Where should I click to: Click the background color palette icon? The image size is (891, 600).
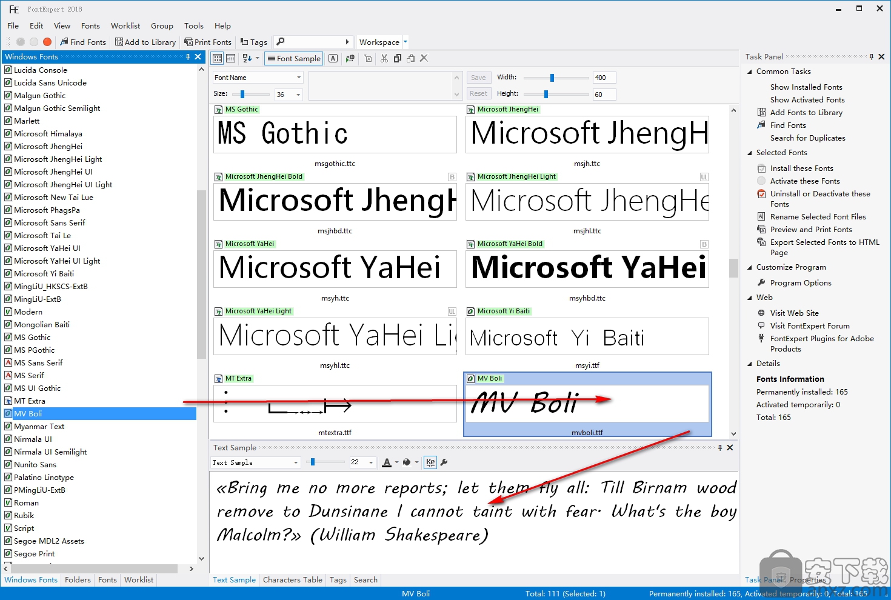click(407, 462)
